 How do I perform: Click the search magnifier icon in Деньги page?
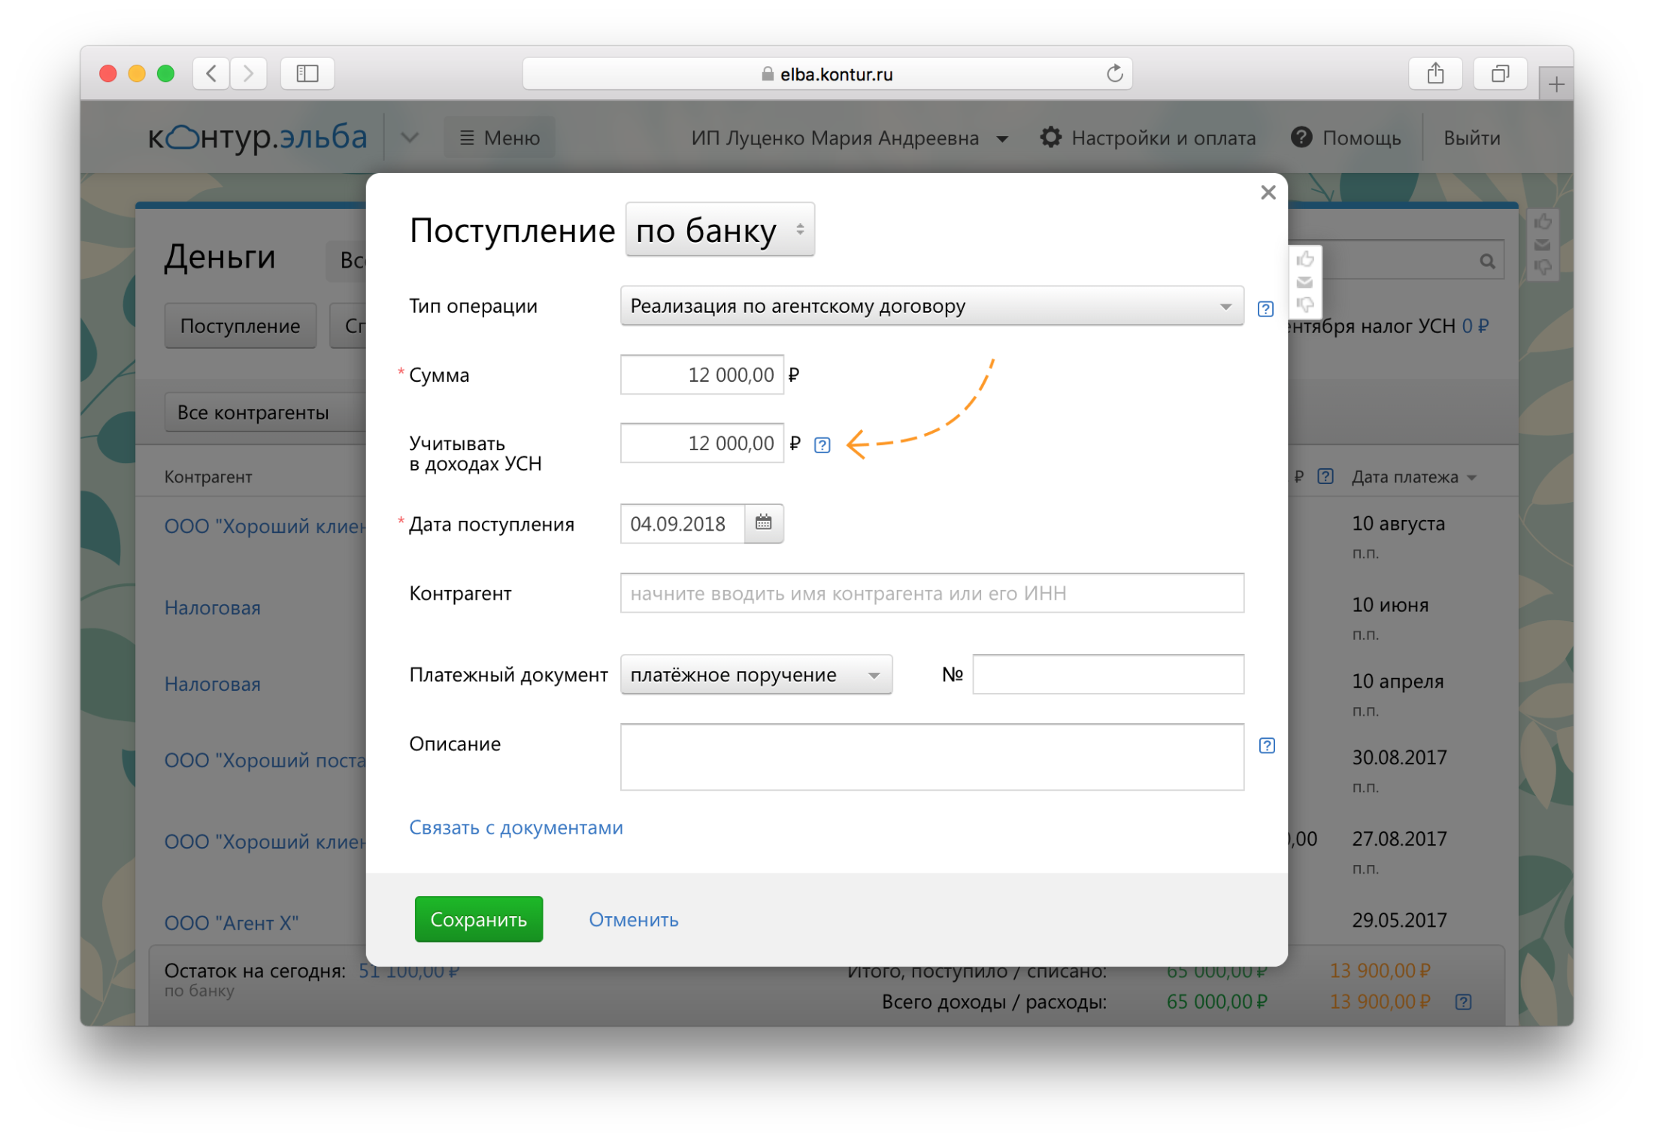[1486, 261]
